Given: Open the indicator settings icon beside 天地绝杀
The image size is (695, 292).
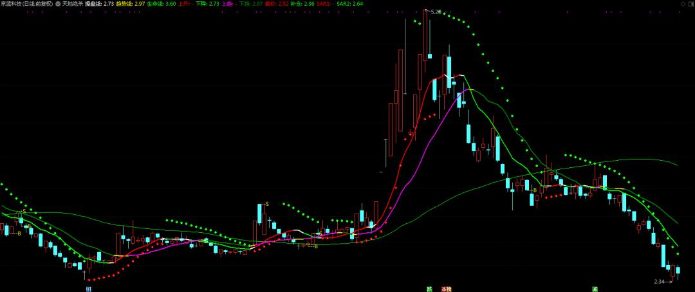Looking at the screenshot, I should (58, 4).
